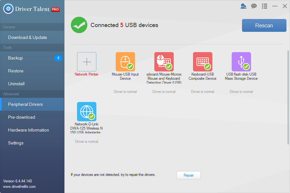
Task: Click 'If your devices are not detected' message
Action: [x=113, y=175]
